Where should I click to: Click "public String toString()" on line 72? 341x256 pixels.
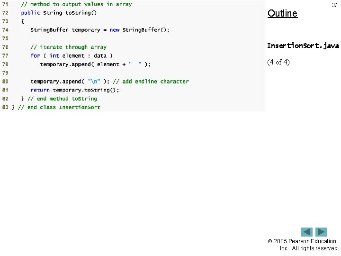[59, 13]
